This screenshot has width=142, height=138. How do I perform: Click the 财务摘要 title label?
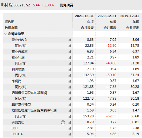pos(66,5)
